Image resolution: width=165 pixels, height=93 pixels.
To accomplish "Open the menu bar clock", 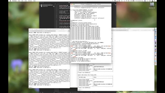I will [139, 1].
